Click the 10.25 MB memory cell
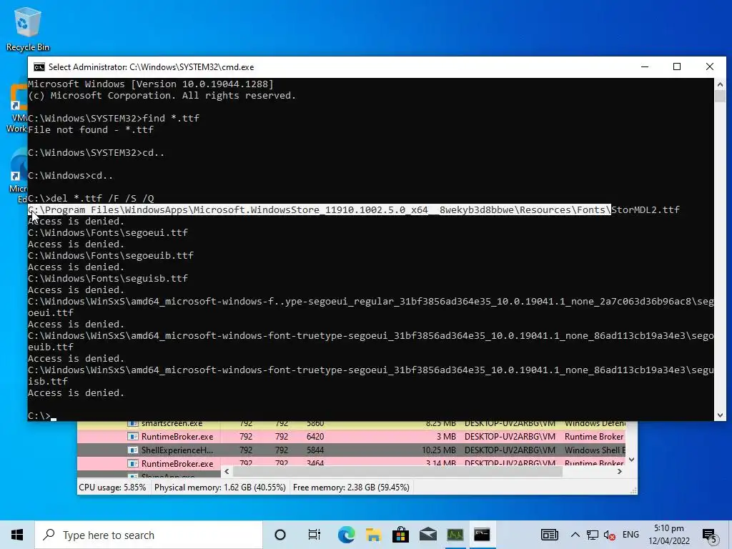Screen dimensions: 732x549 coord(438,450)
